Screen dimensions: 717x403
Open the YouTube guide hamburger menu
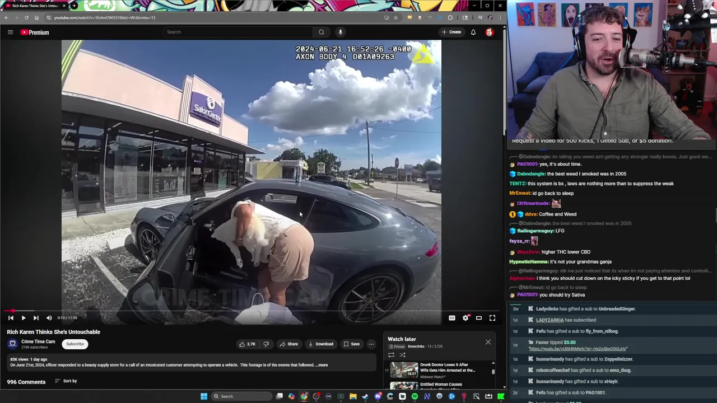(x=10, y=32)
